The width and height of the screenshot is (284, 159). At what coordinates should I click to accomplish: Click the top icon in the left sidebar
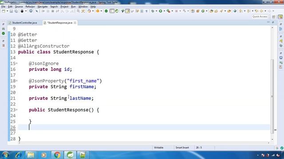3,24
